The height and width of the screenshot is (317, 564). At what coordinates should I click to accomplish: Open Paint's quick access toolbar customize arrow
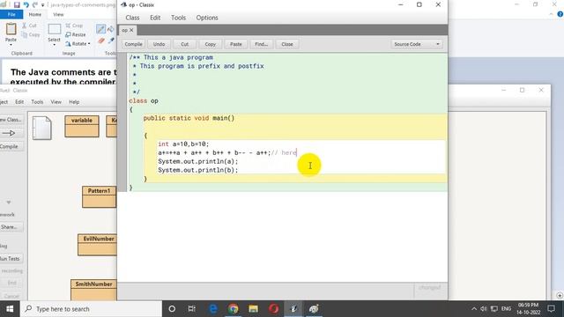point(43,5)
